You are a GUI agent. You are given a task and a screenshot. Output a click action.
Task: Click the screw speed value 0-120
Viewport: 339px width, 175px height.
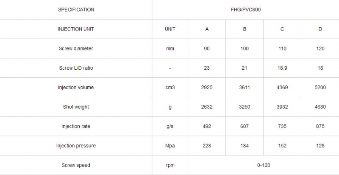coord(264,165)
